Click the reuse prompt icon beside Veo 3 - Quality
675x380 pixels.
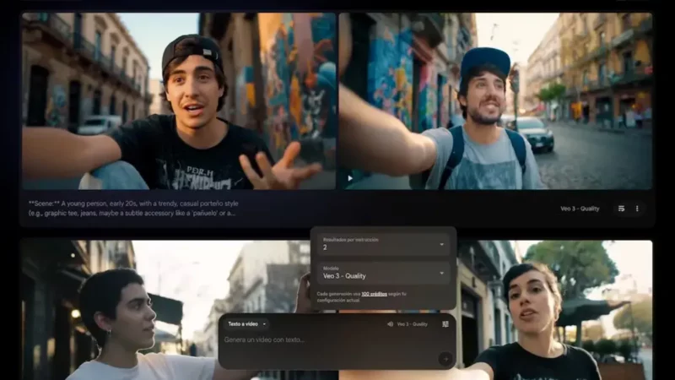[x=621, y=209]
